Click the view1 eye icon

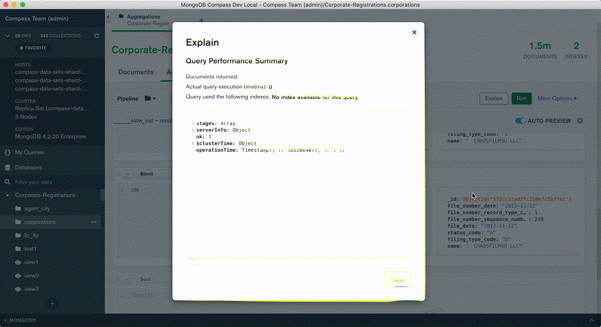click(18, 262)
